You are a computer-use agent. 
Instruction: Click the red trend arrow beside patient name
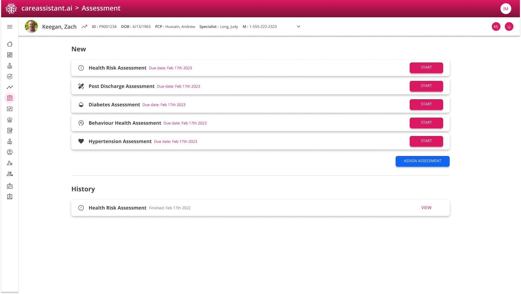tap(84, 26)
